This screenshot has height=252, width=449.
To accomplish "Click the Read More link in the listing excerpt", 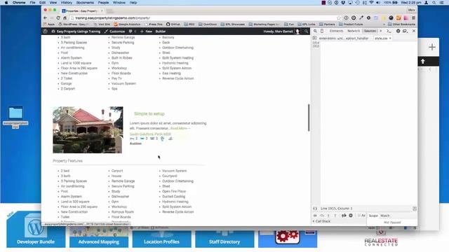I will 180,128.
